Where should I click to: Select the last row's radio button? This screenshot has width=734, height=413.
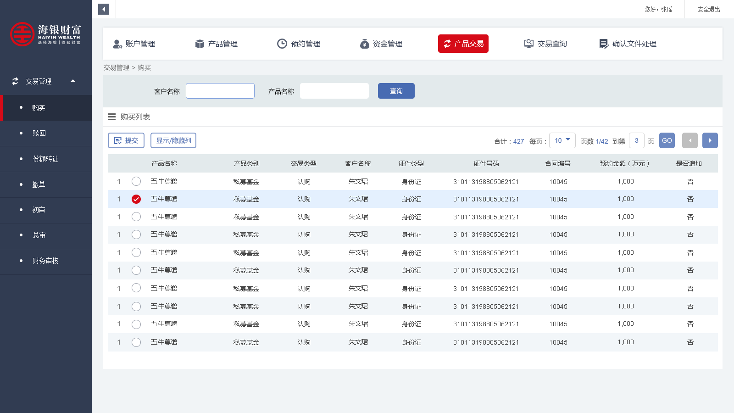[x=136, y=342]
